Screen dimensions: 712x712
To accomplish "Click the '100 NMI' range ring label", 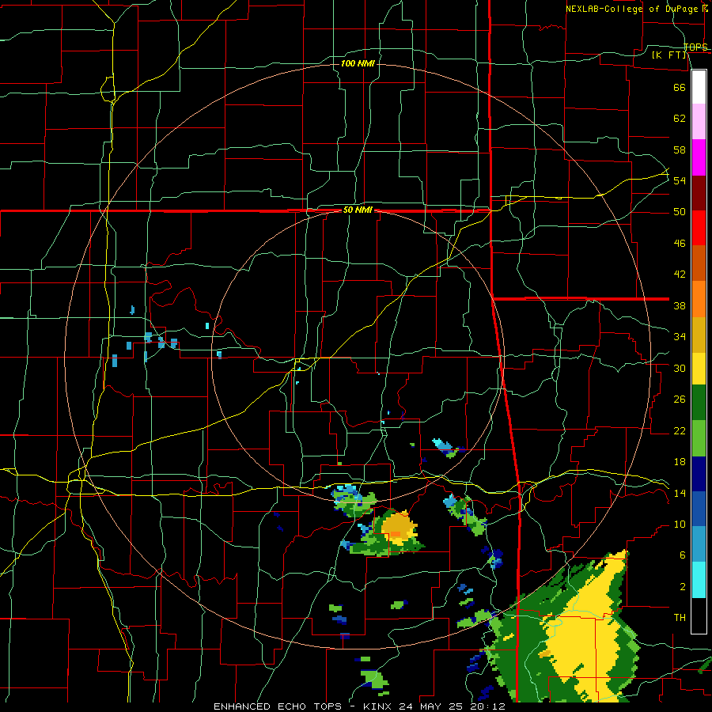I will (358, 63).
